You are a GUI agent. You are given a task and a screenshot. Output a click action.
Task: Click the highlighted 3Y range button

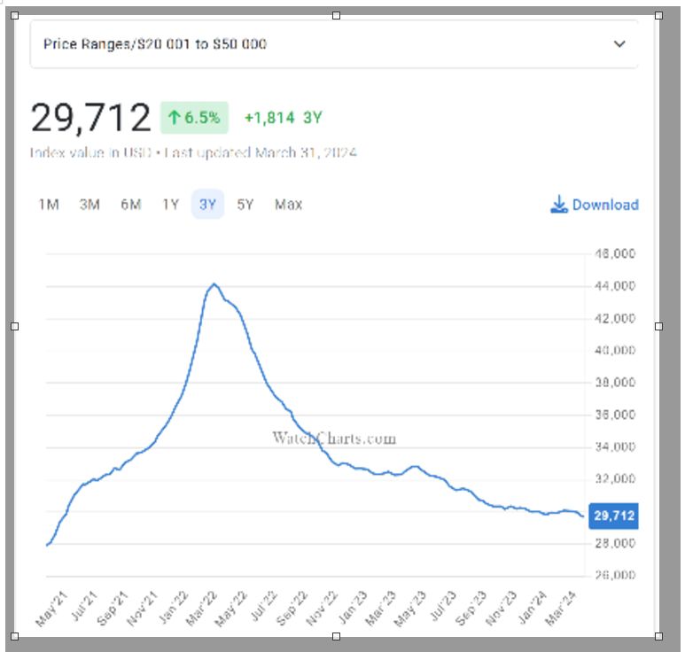click(x=207, y=205)
